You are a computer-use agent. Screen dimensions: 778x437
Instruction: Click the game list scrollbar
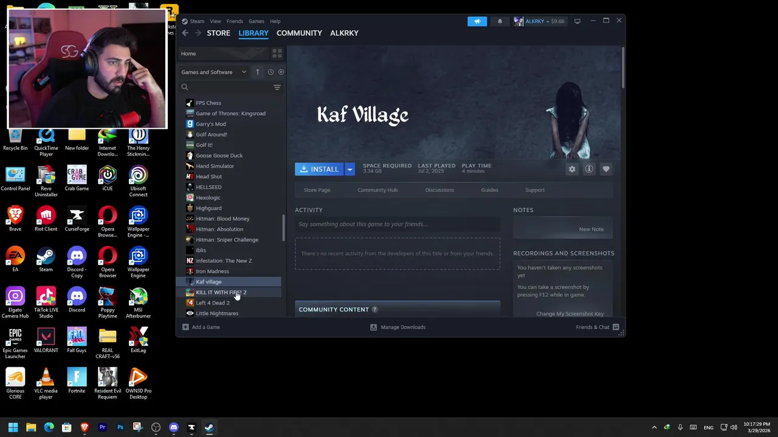(x=283, y=227)
